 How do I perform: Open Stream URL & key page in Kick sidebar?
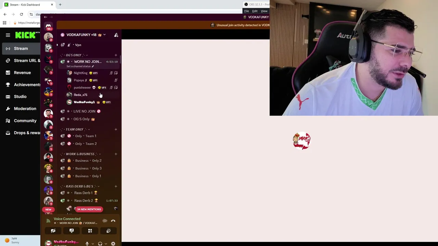click(x=21, y=60)
